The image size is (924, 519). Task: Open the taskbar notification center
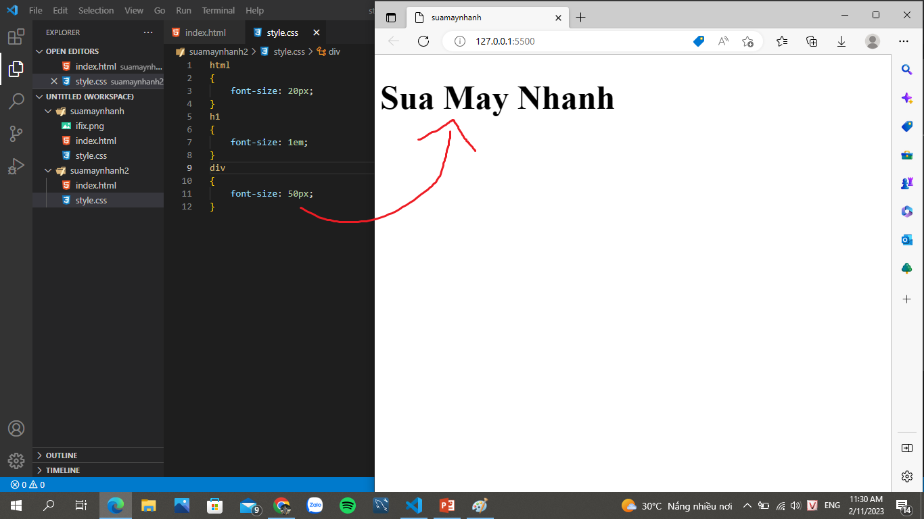[x=903, y=505]
